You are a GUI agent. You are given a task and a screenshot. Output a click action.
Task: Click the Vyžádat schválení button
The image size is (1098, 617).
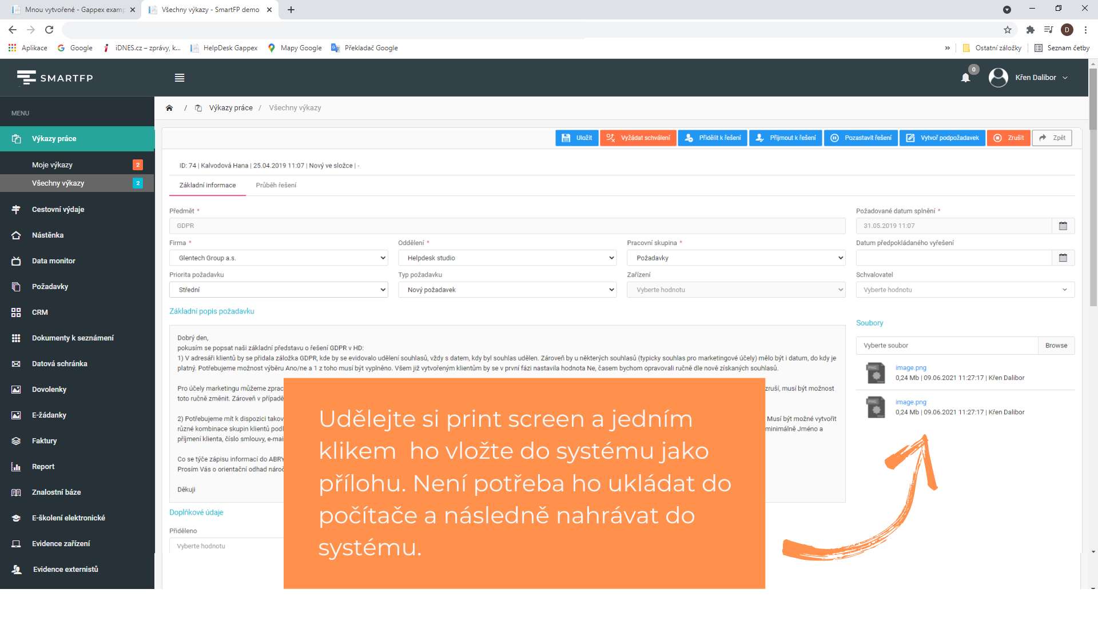[x=638, y=138]
